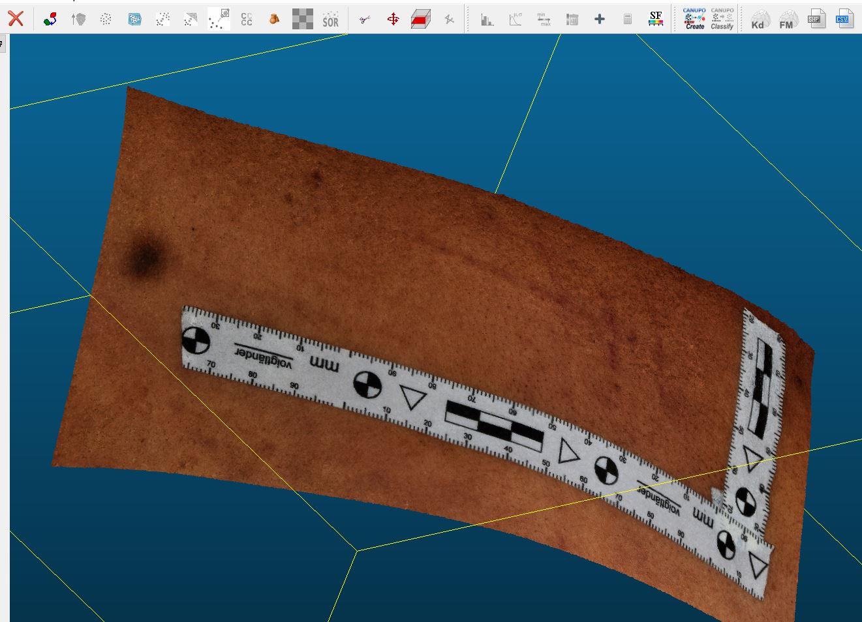Open the SF color scale manager

coord(656,20)
